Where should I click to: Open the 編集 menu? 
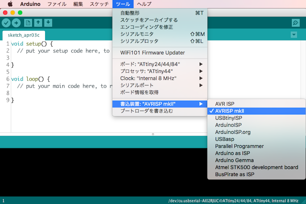(78, 4)
